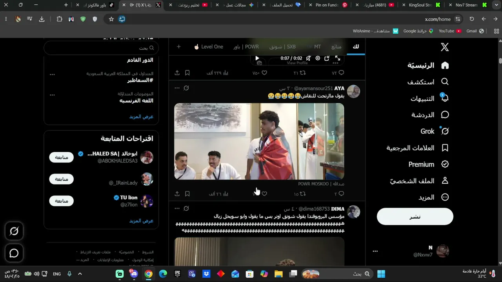Expand the More (المزيد) sidebar menu
Viewport: 502px width, 282px height.
point(434,197)
